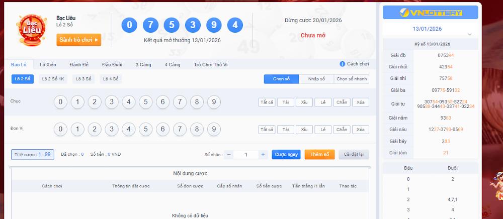Open the Trò Chơi Thú Vị tab

tap(210, 65)
